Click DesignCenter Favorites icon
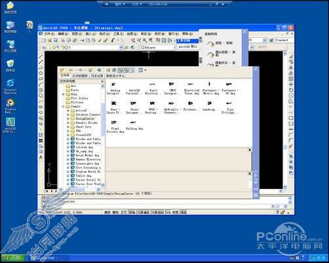This screenshot has width=329, height=263. click(x=108, y=70)
